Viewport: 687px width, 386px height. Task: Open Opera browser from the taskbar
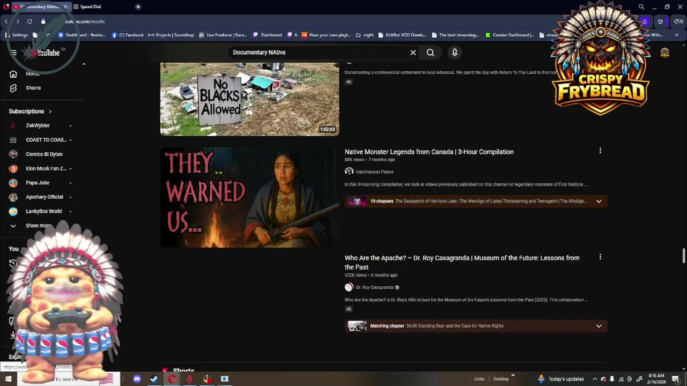[x=172, y=379]
